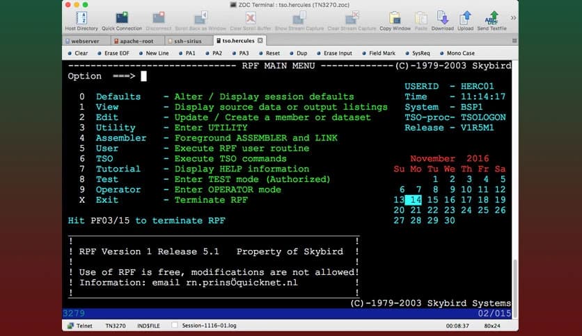Toggle the Session-1116-01.log checkbox
The image size is (582, 336).
(175, 326)
